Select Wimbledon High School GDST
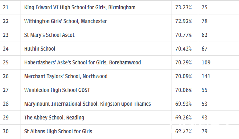This screenshot has height=139, width=239. pos(57,90)
